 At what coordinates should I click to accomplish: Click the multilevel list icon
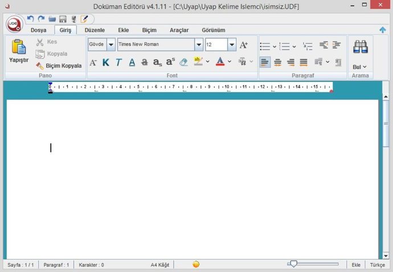tap(308, 46)
